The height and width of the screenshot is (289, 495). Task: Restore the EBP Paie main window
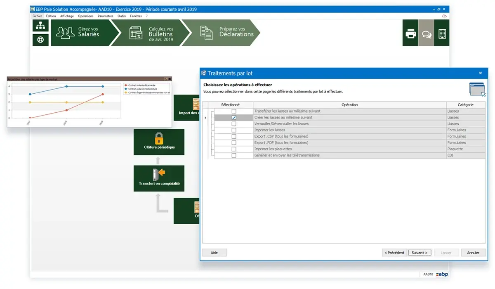438,9
